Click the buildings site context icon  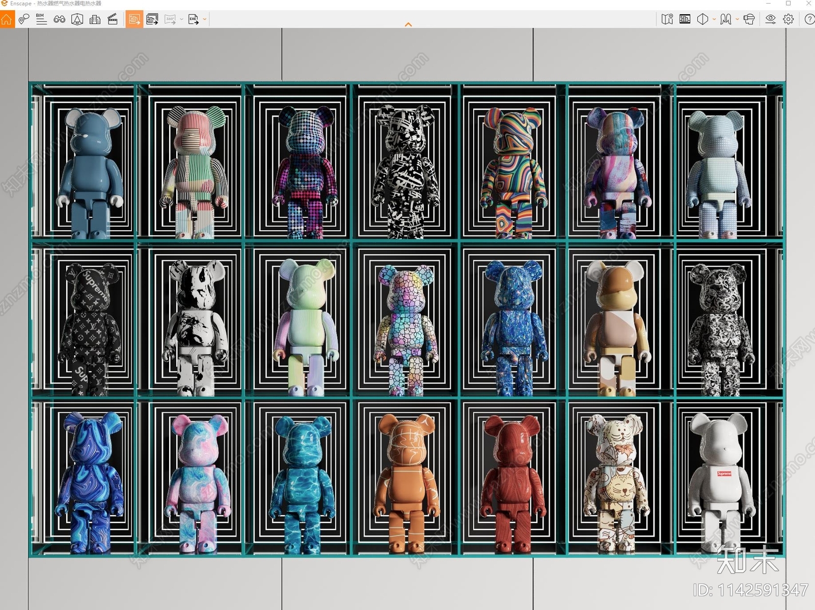pyautogui.click(x=95, y=19)
